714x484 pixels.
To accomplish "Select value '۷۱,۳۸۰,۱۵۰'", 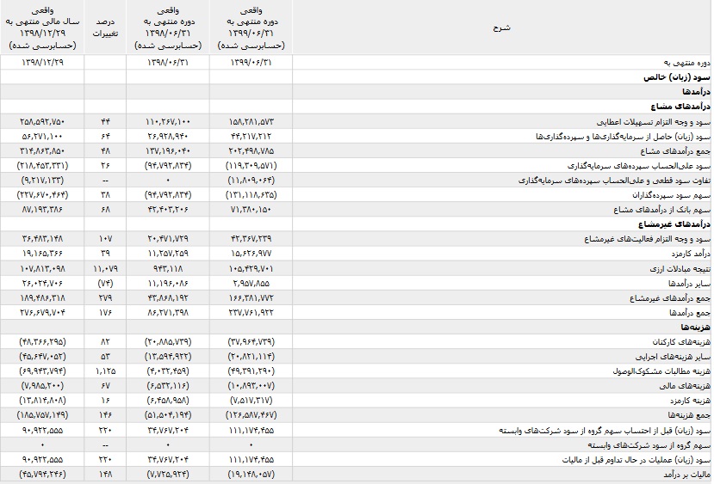I will 251,210.
